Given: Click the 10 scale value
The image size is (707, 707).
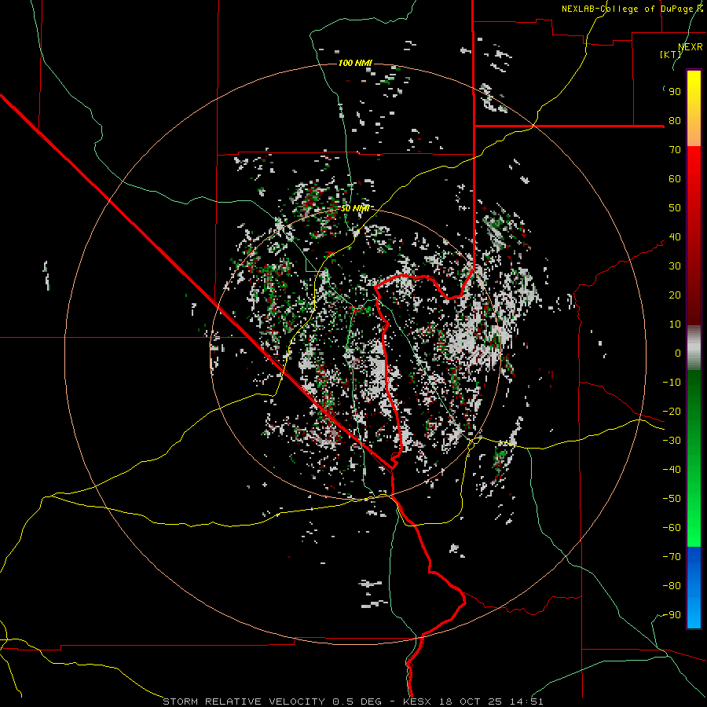Looking at the screenshot, I should tap(675, 324).
